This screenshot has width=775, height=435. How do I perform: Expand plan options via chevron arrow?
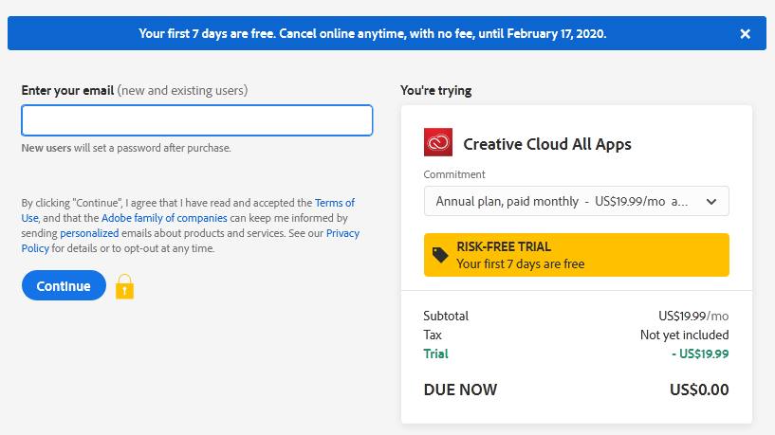(x=711, y=202)
